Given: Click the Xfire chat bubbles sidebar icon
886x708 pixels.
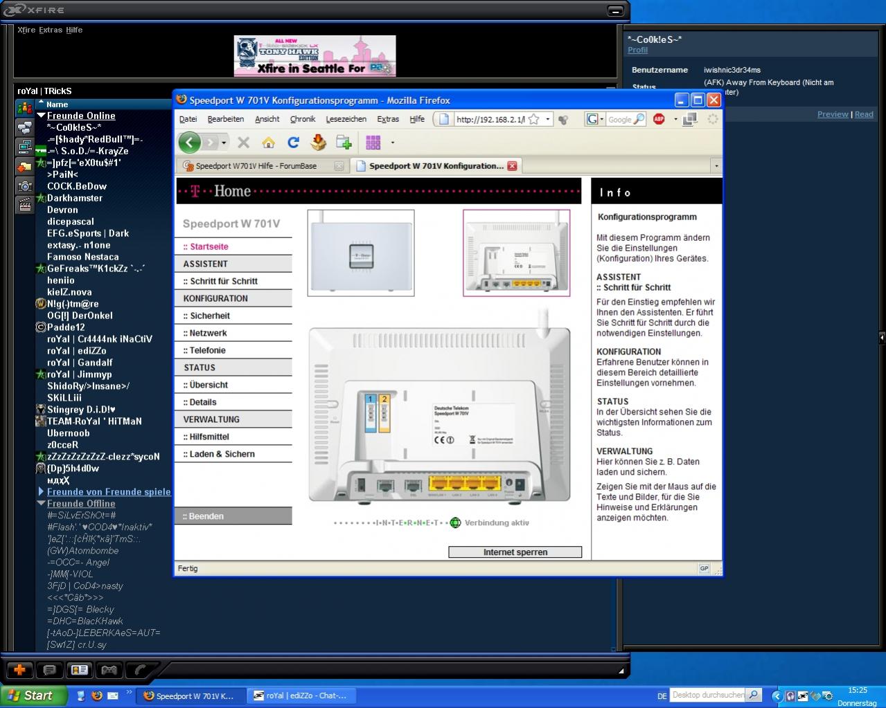Looking at the screenshot, I should tap(25, 127).
